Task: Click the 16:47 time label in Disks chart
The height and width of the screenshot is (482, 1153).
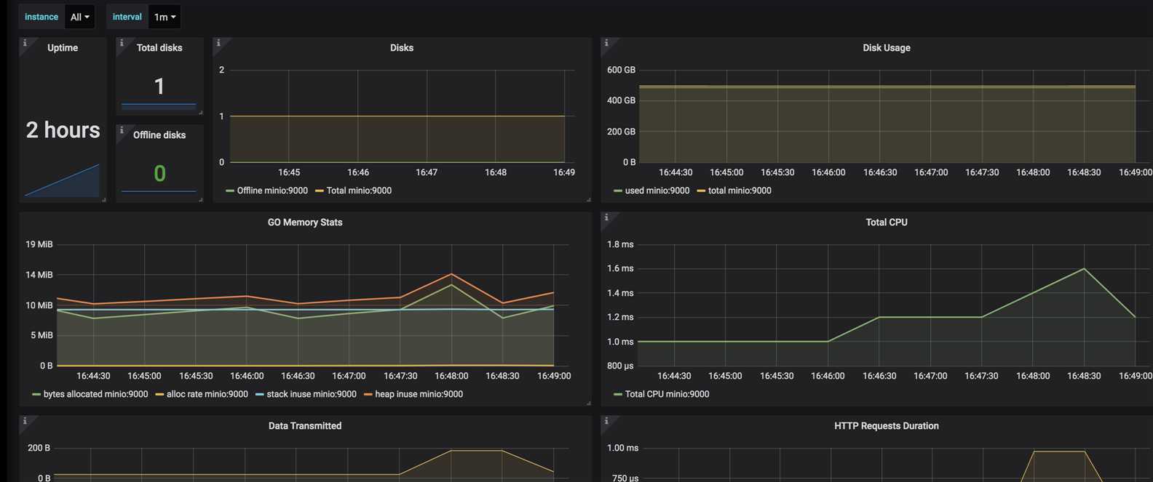Action: [427, 172]
